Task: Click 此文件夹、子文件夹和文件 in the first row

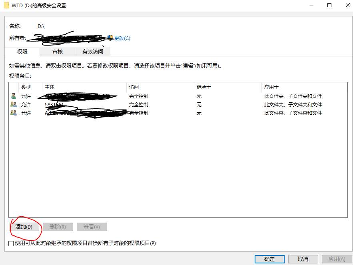Action: point(293,96)
